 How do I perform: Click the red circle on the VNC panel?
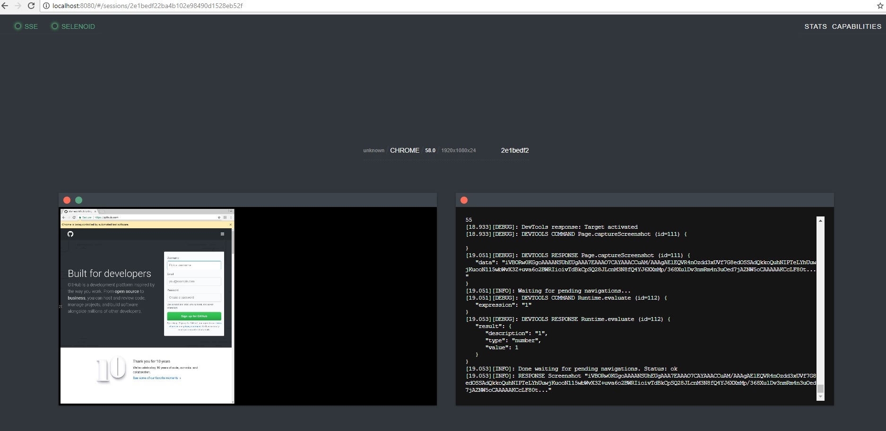point(66,200)
